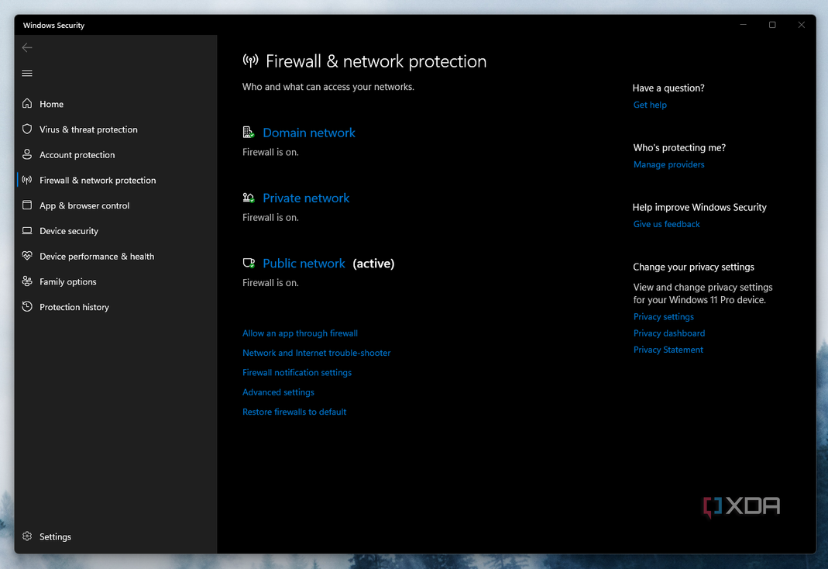Select the Protection history clock icon

click(x=27, y=306)
